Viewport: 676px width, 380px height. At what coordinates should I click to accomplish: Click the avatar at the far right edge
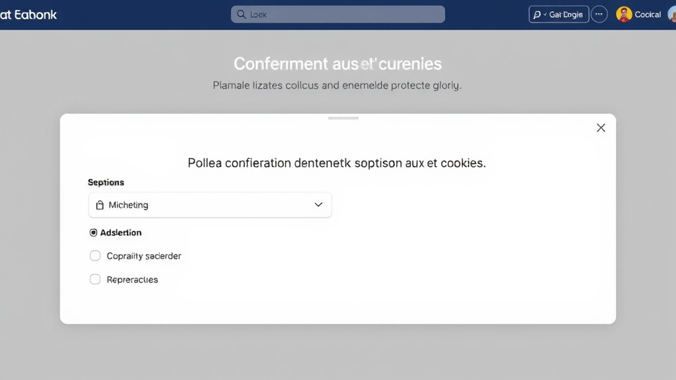point(671,13)
